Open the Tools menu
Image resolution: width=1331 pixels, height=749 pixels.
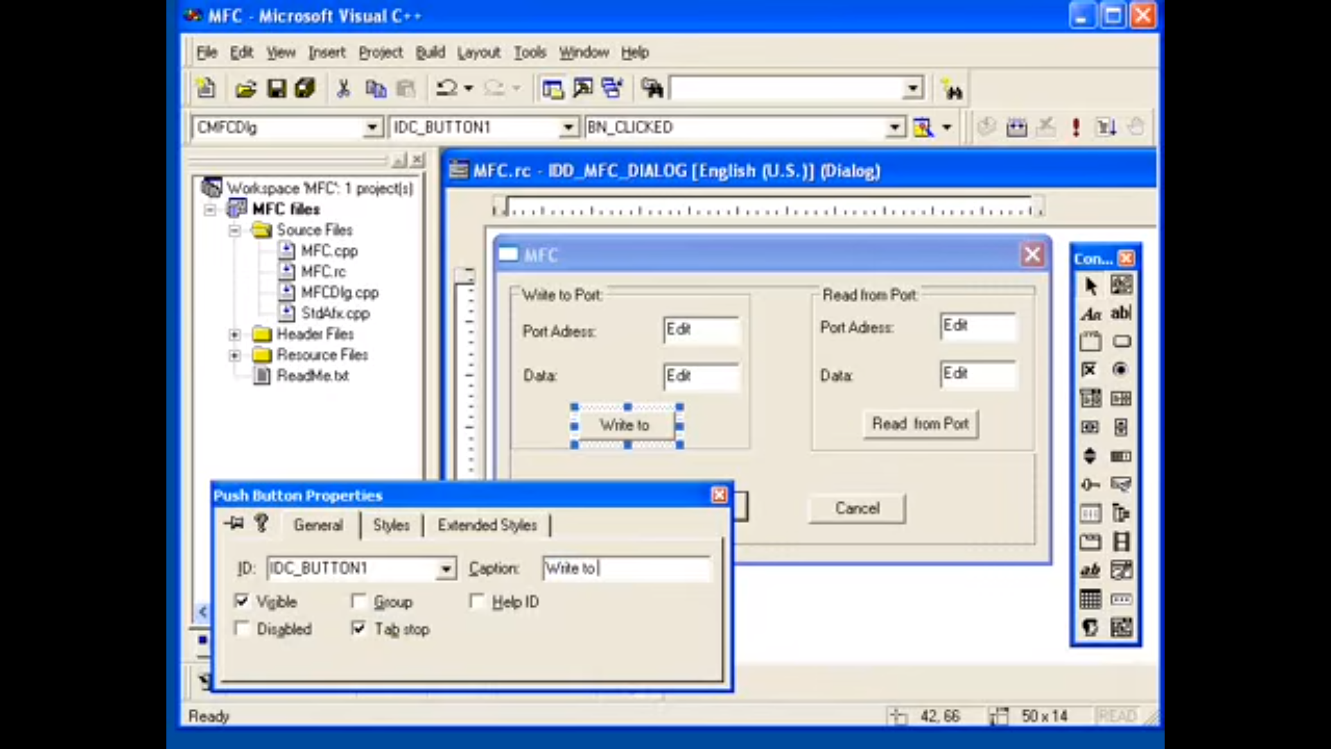[x=530, y=53]
